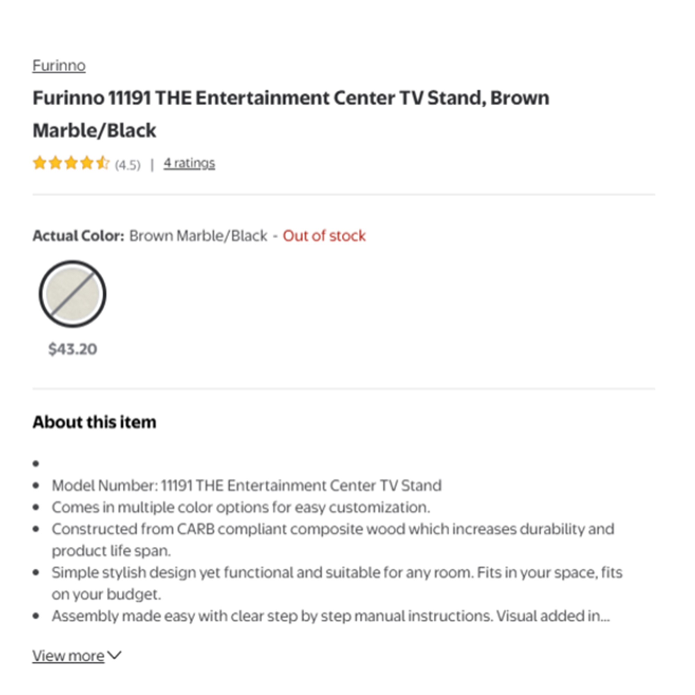695x695 pixels.
Task: Click the Simple stylish design bullet
Action: [337, 583]
